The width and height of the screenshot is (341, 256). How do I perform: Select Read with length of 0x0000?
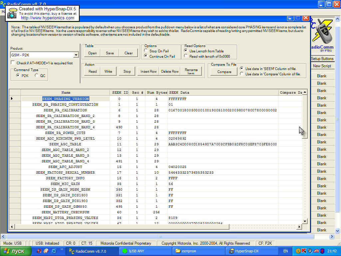[186, 56]
